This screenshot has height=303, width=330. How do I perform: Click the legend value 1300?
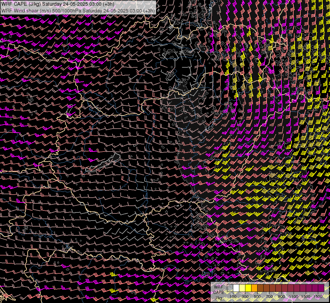tap(306, 297)
